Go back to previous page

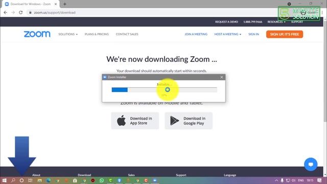[x=6, y=12]
